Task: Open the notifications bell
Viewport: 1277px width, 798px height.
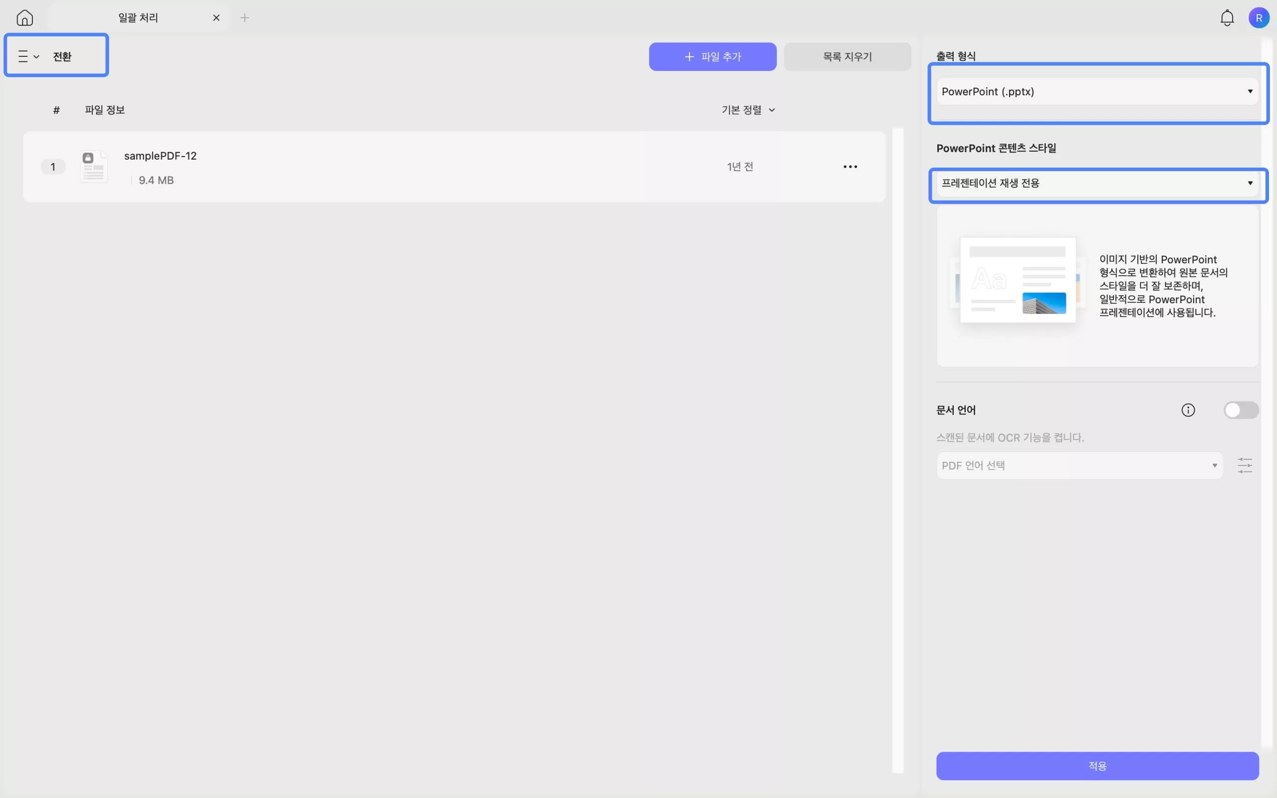Action: pyautogui.click(x=1227, y=18)
